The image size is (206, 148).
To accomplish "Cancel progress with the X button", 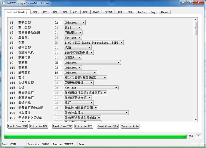I will (x=198, y=136).
